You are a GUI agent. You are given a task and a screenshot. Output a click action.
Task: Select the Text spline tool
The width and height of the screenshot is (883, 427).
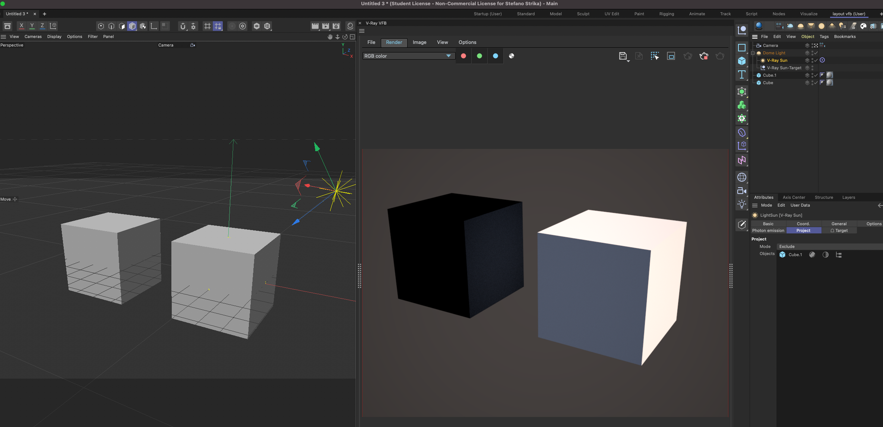pos(742,75)
